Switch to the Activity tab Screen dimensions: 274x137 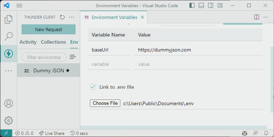[x=28, y=42]
